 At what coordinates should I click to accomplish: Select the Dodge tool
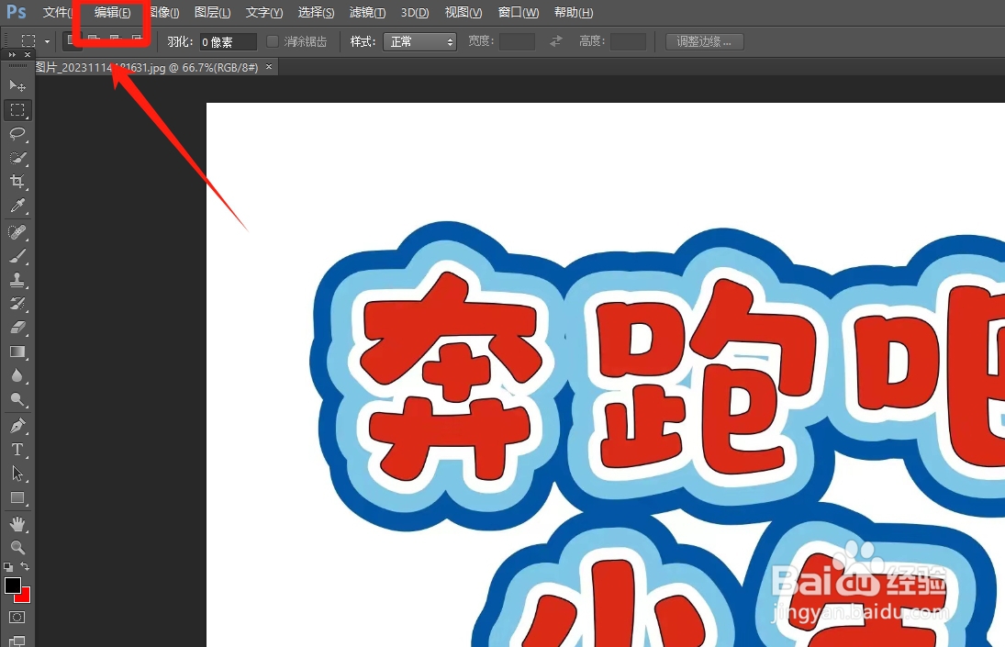(17, 400)
